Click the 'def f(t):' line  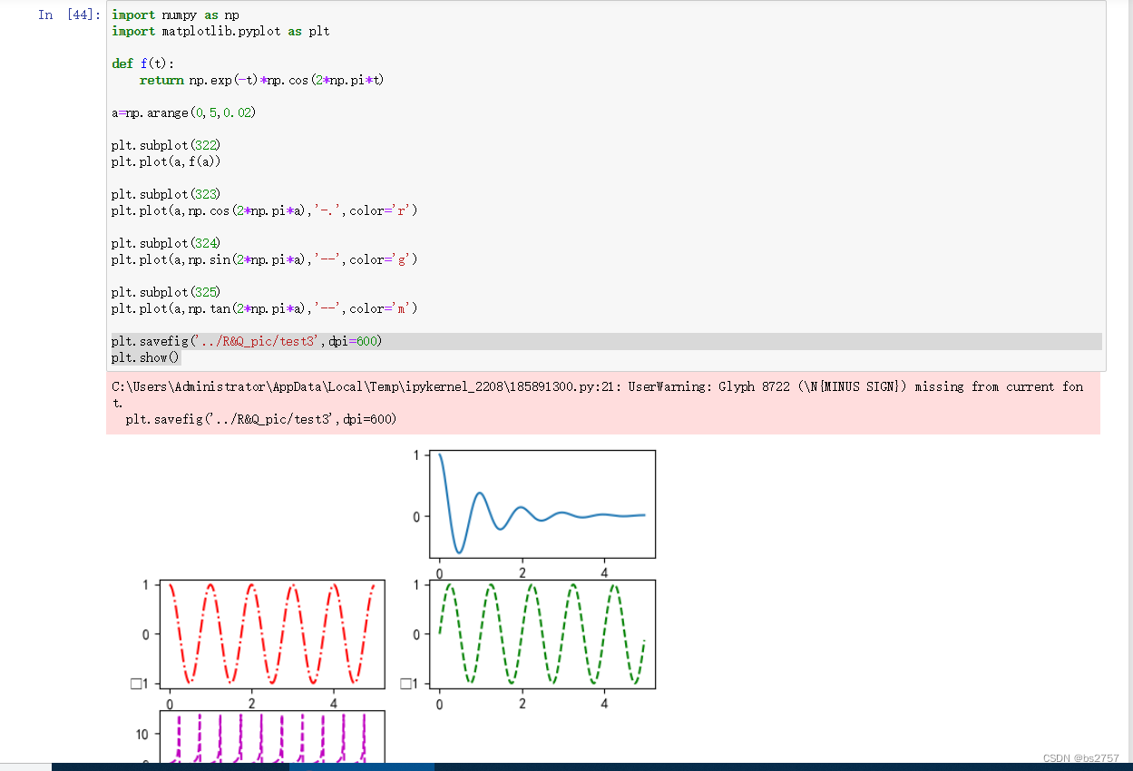pyautogui.click(x=142, y=63)
